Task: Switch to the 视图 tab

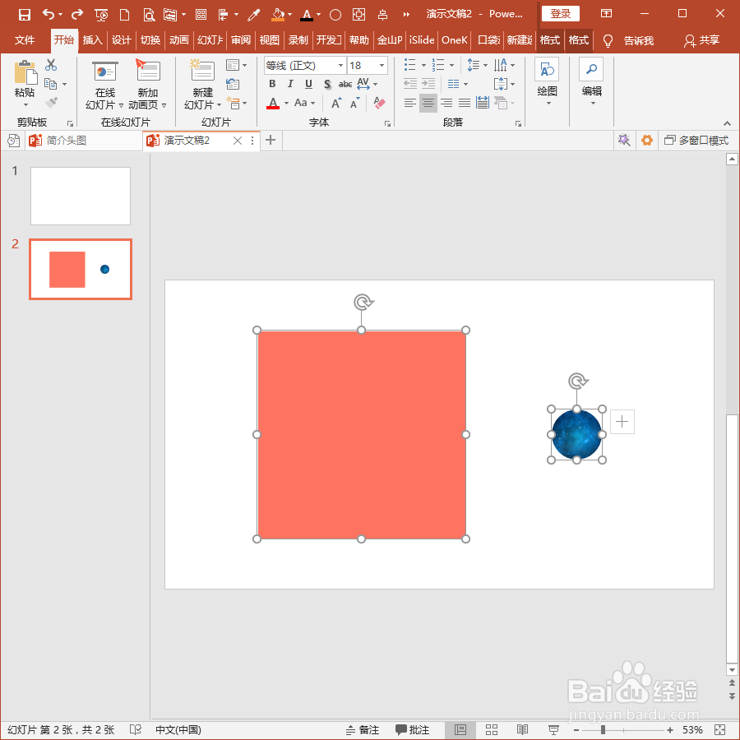Action: (269, 40)
